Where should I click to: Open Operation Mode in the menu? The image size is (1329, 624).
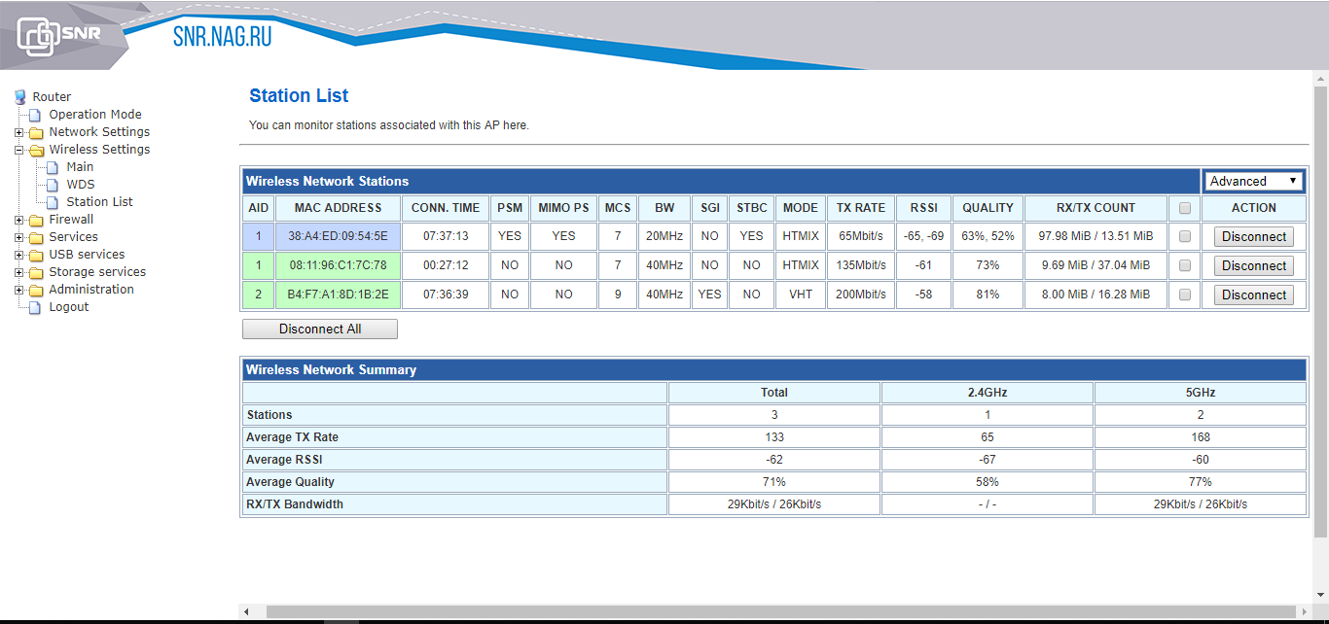click(x=95, y=115)
